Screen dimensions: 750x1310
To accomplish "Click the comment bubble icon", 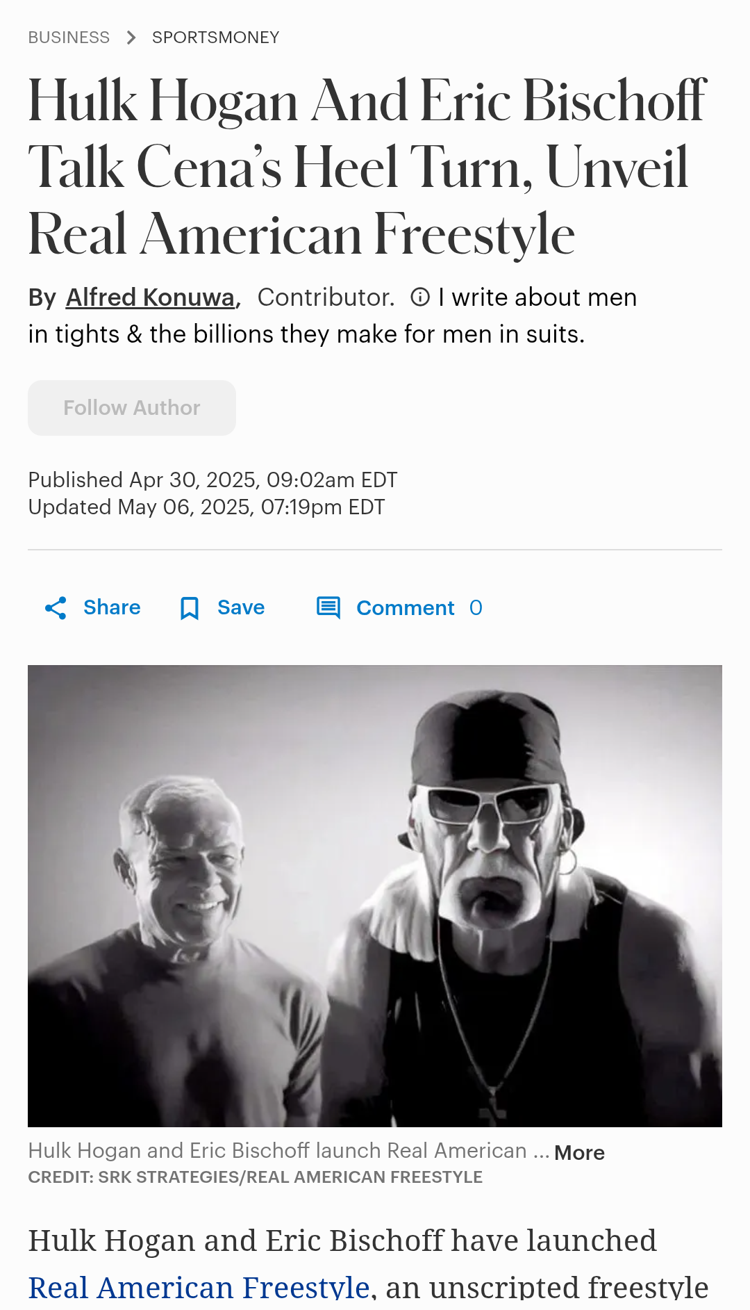I will (x=328, y=607).
